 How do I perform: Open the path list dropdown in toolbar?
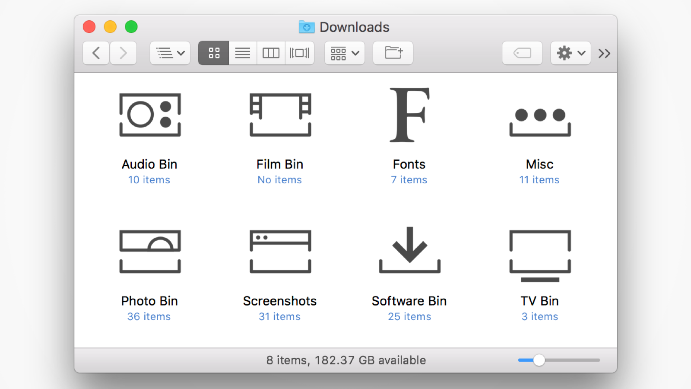pyautogui.click(x=170, y=53)
